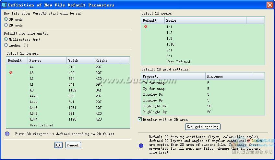Click the Set grid spacing button
Viewport: 275px width, 160px height.
click(203, 127)
